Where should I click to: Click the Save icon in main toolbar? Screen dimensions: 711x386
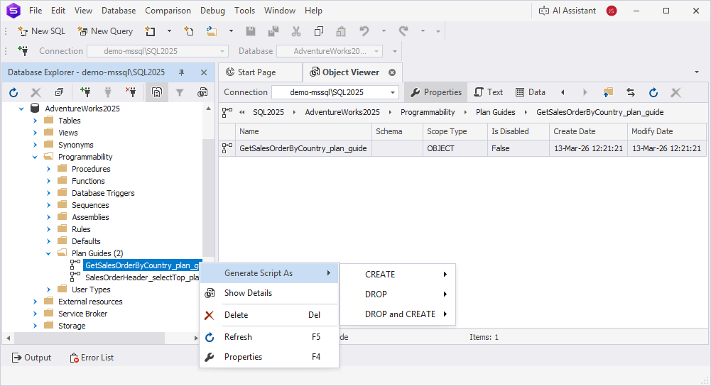click(250, 31)
